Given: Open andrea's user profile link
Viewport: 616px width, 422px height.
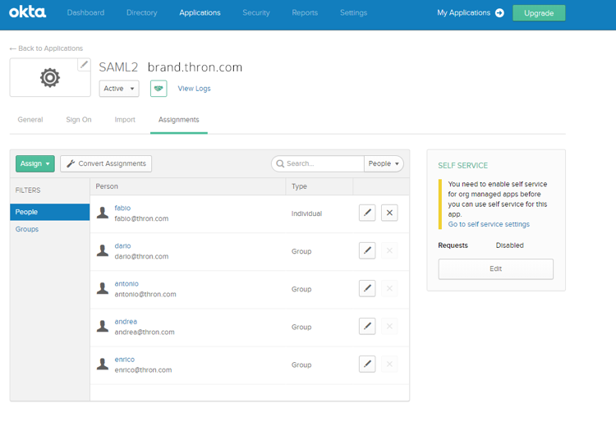Looking at the screenshot, I should (x=126, y=322).
